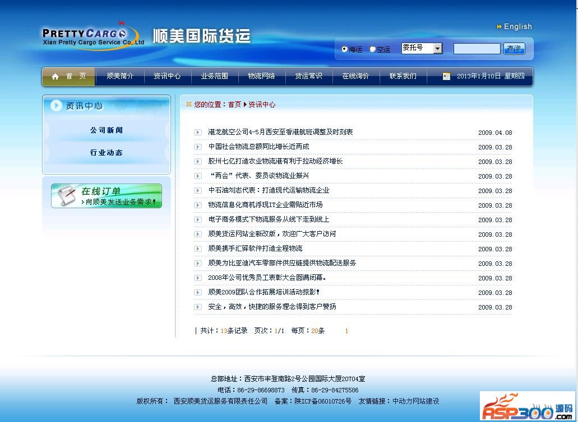Open article 物流信息化商机浮现IT企业需贴近市场
578x422 pixels.
(x=265, y=205)
